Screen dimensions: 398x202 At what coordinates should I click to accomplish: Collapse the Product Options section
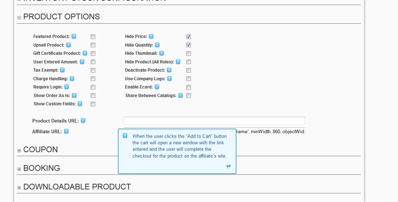tap(19, 18)
